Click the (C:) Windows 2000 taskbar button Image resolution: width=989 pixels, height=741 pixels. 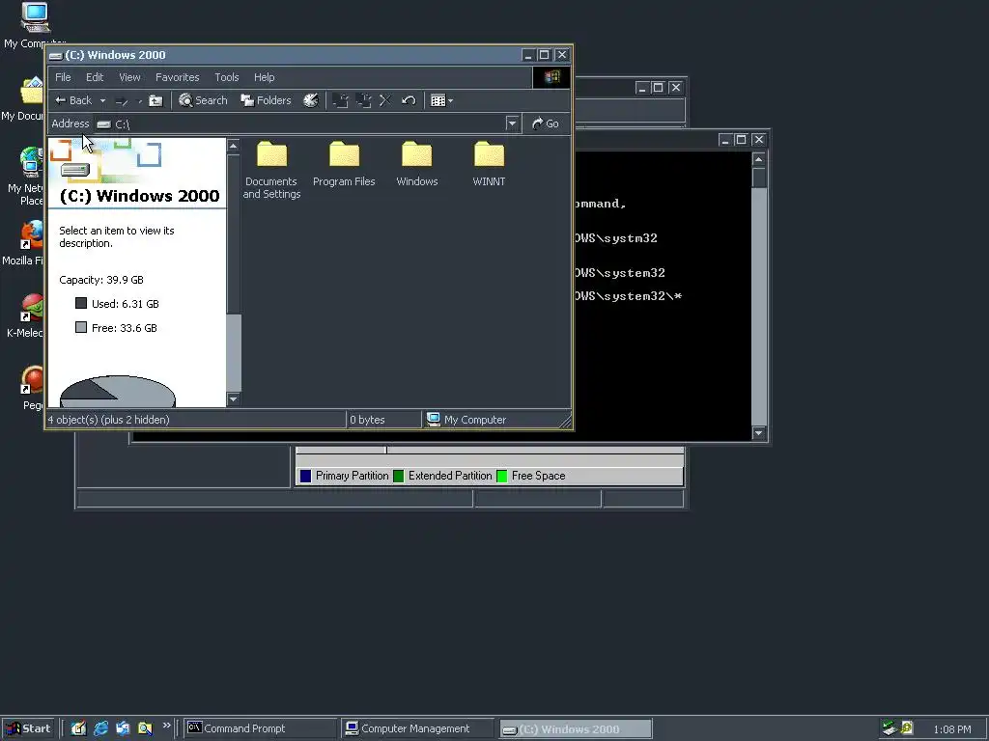pyautogui.click(x=576, y=729)
